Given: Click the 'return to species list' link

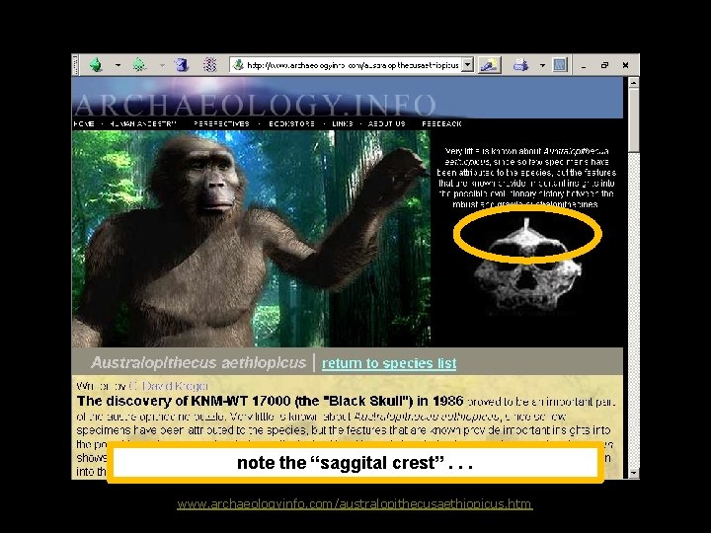Looking at the screenshot, I should click(389, 363).
